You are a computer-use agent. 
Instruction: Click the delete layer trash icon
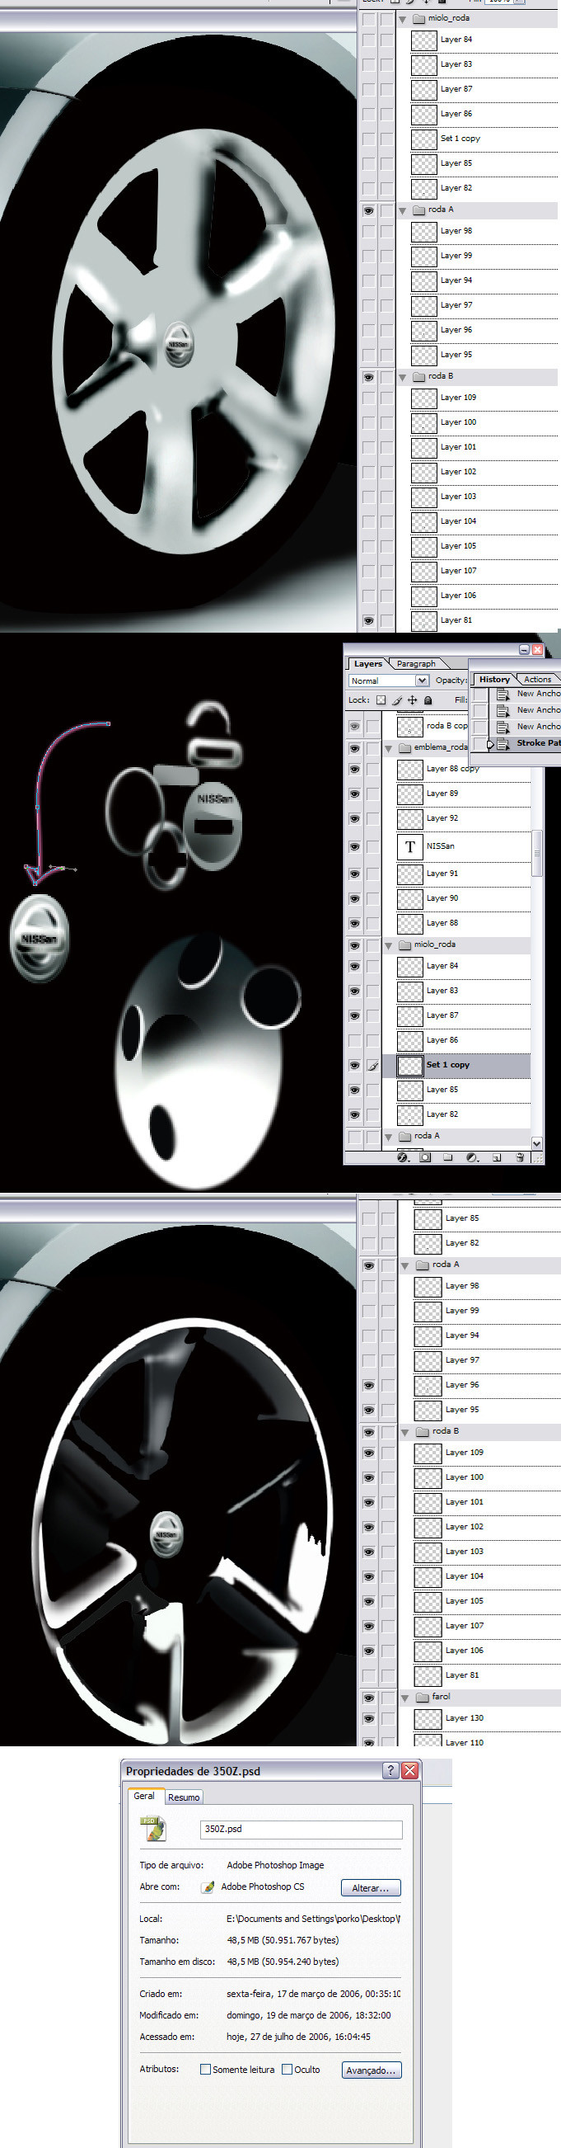pos(519,1157)
